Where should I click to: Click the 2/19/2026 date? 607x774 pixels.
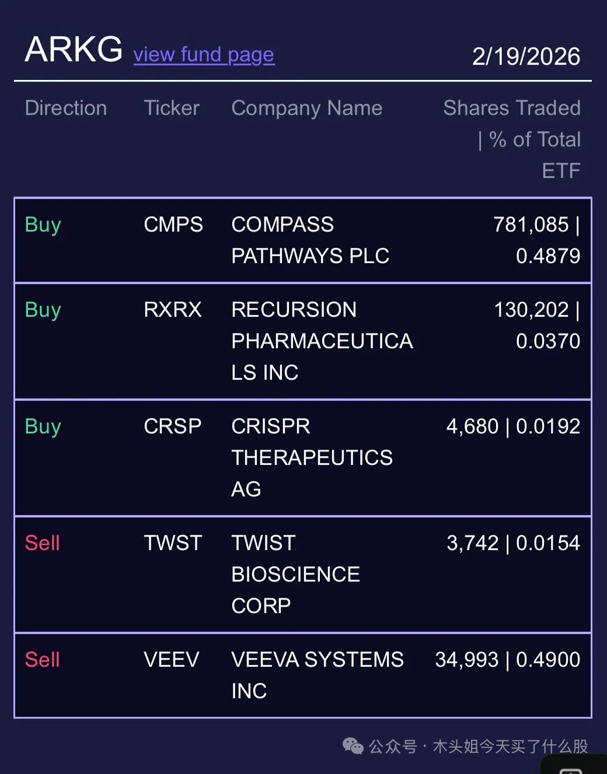(x=526, y=57)
